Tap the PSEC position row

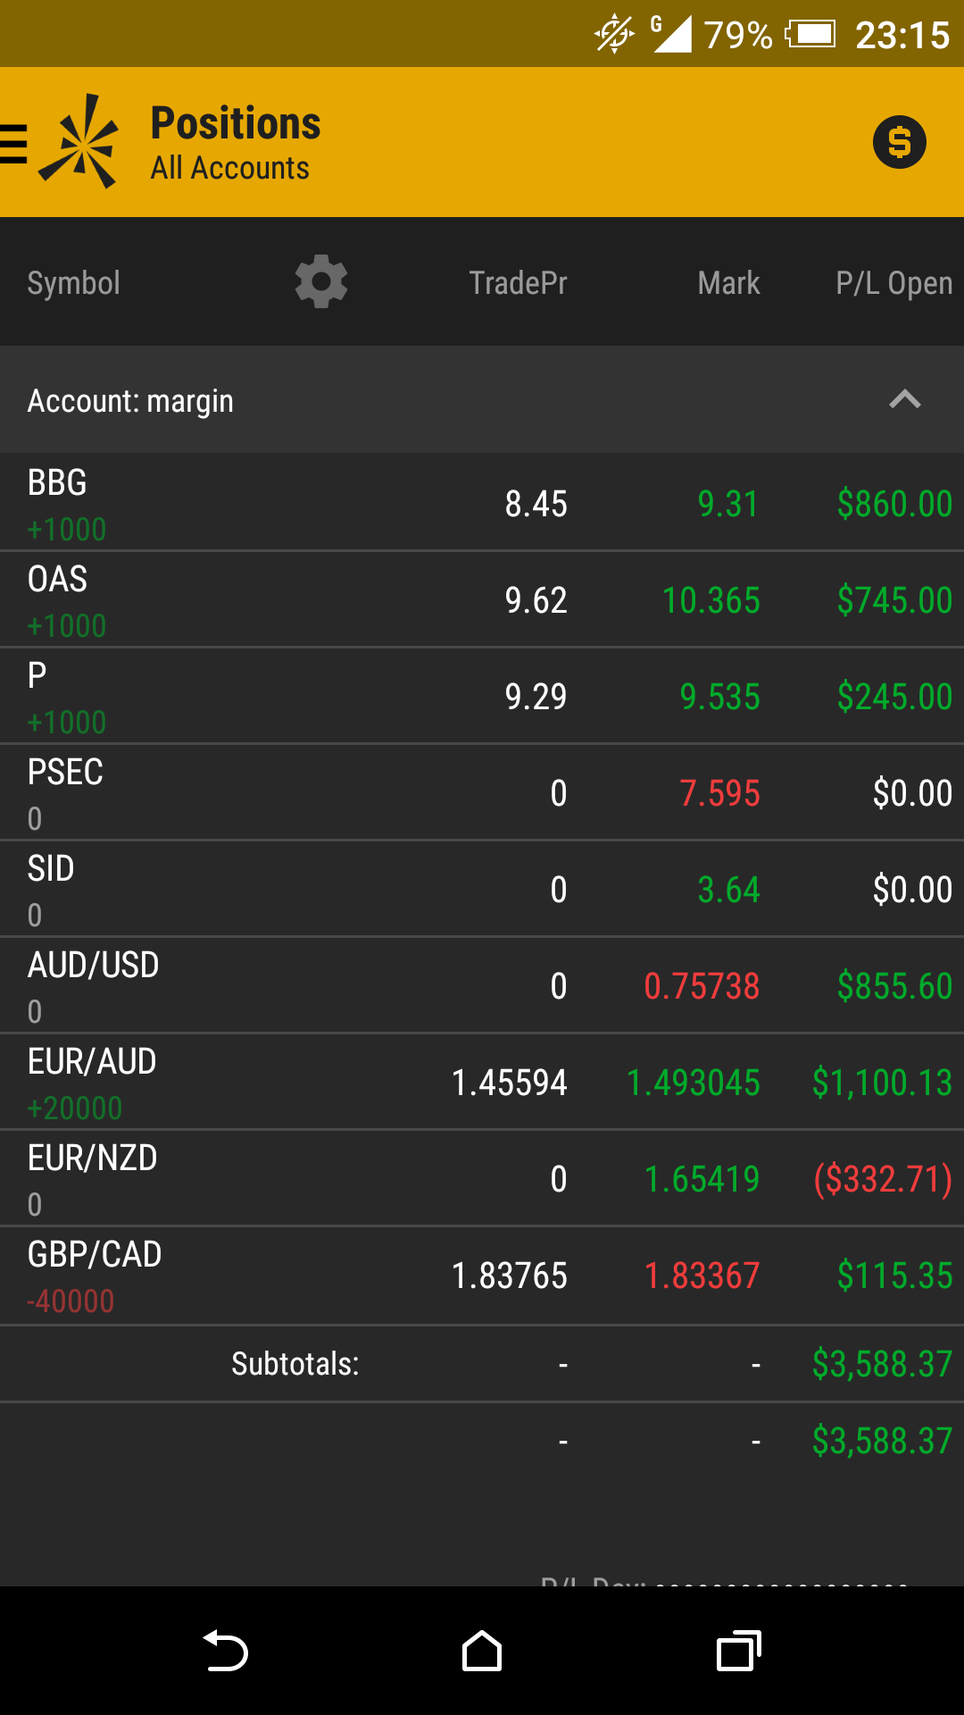coord(482,792)
